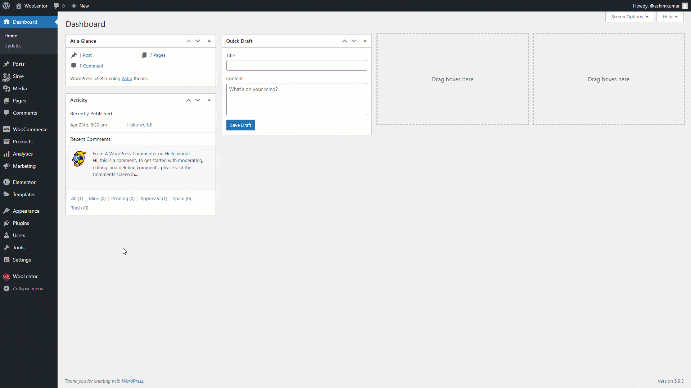The width and height of the screenshot is (691, 388).
Task: Open the Pages menu item
Action: point(19,101)
